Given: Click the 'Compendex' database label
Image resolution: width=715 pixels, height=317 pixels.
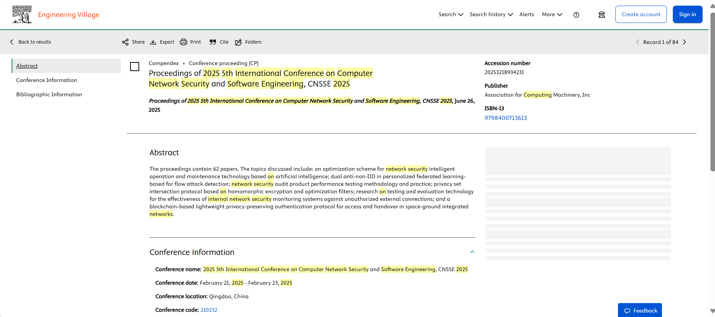Looking at the screenshot, I should [164, 63].
